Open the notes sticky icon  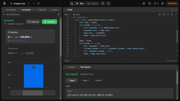tap(108, 3)
